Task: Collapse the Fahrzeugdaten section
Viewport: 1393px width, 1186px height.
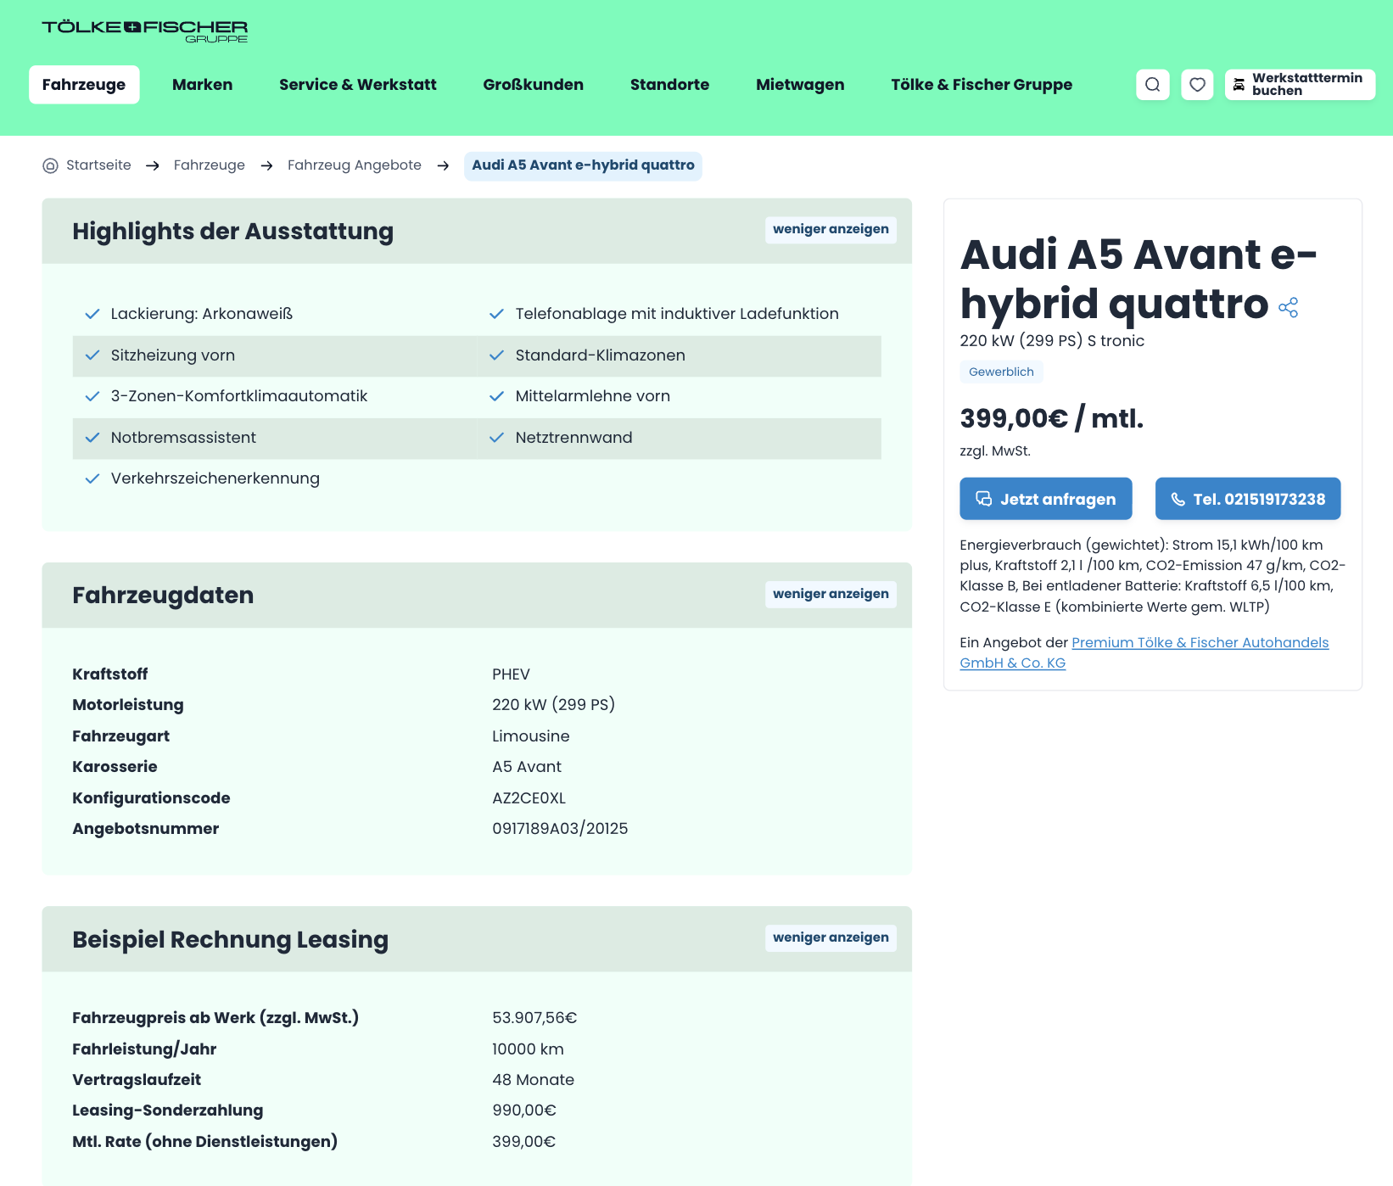Action: [x=830, y=594]
